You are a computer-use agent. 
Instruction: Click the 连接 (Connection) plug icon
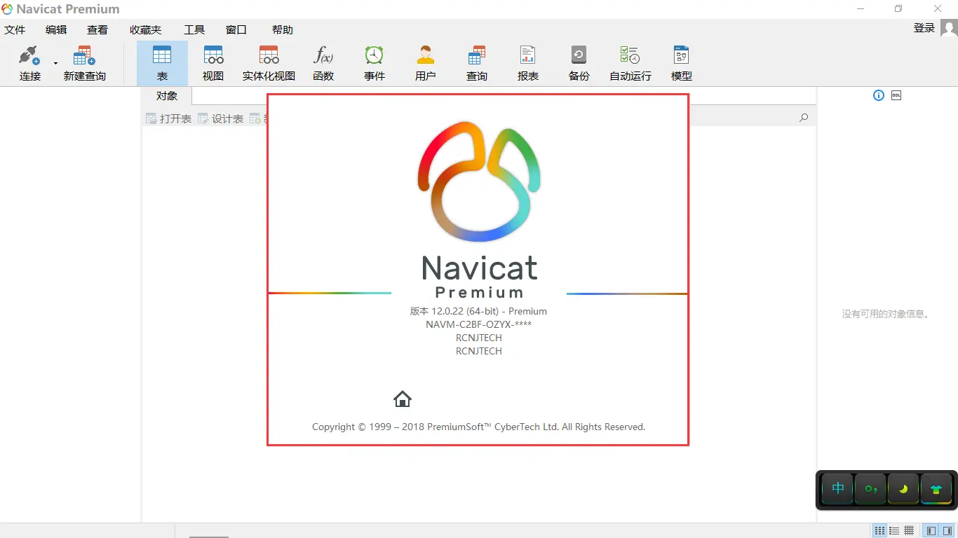[x=29, y=56]
